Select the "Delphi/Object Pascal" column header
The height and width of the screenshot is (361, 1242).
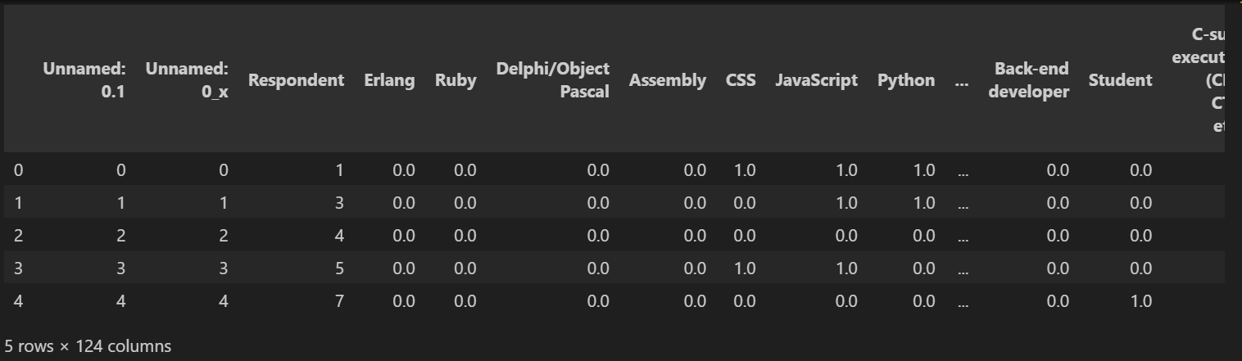pos(552,80)
